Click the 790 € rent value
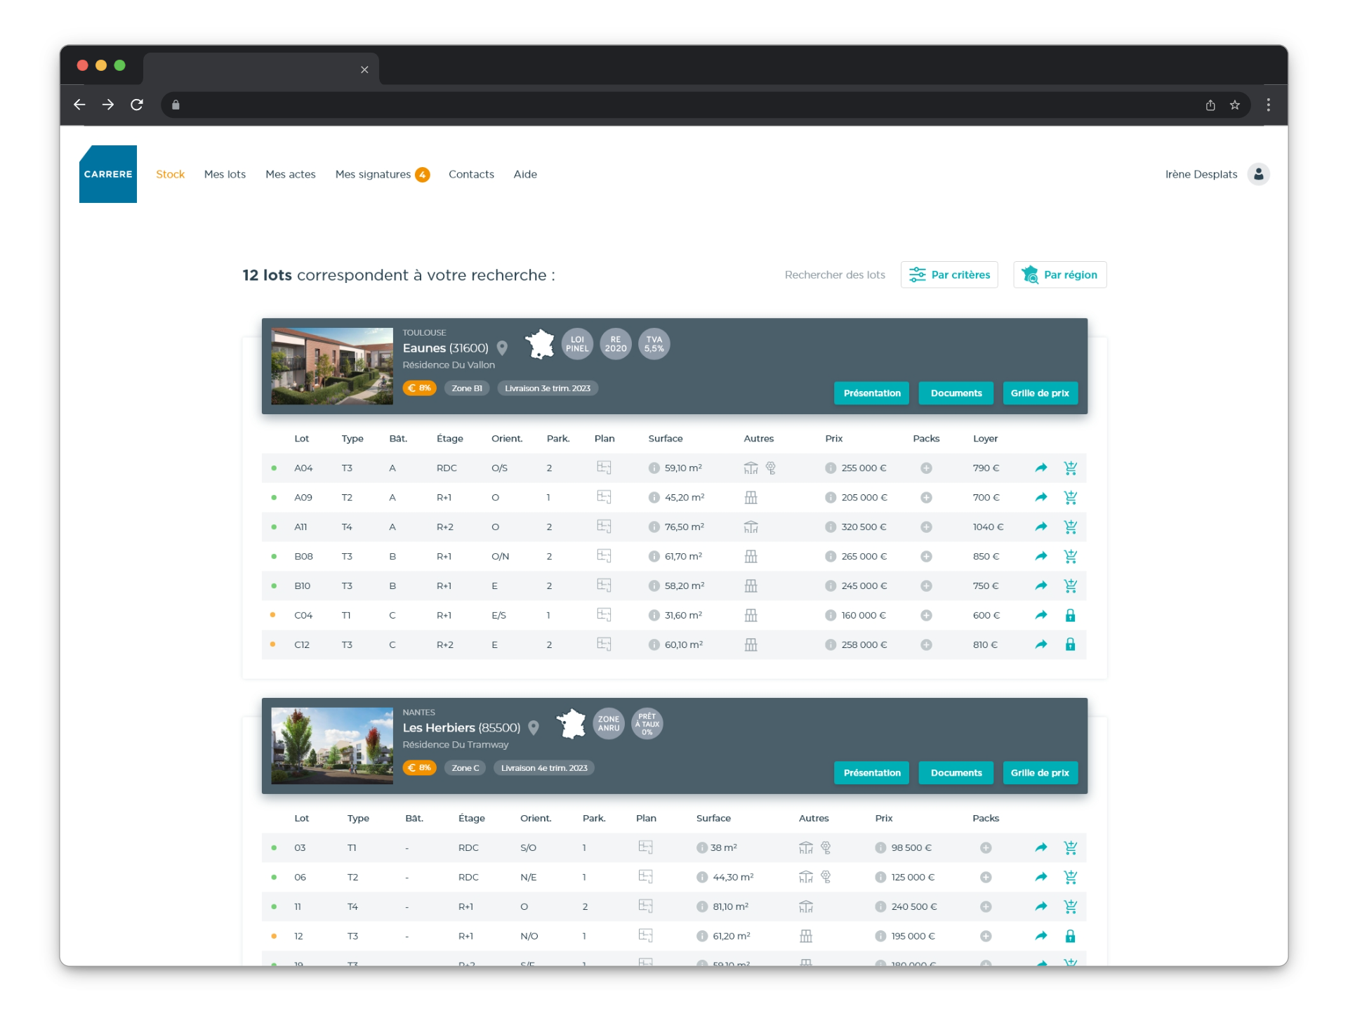1348x1011 pixels. pyautogui.click(x=986, y=468)
